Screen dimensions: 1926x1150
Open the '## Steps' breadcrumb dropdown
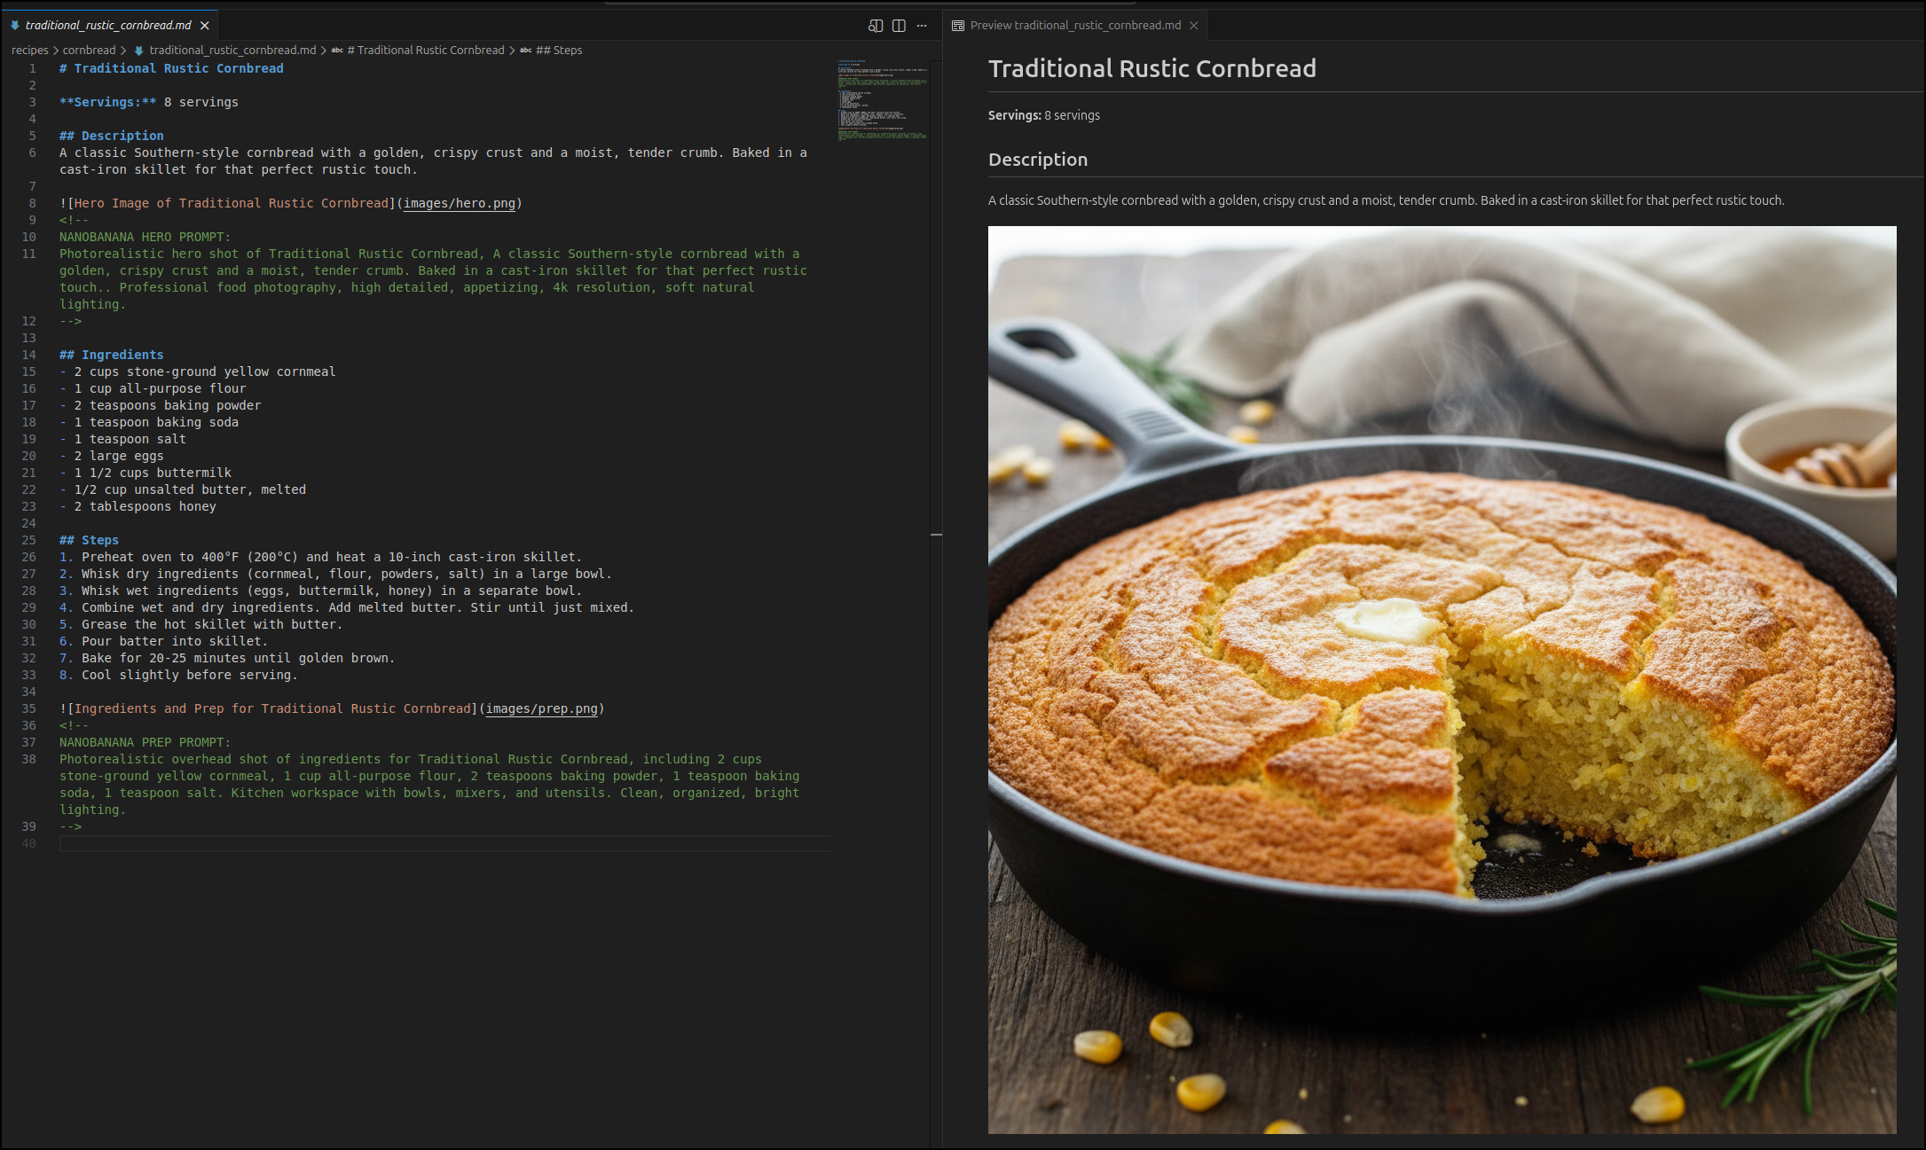[x=558, y=50]
